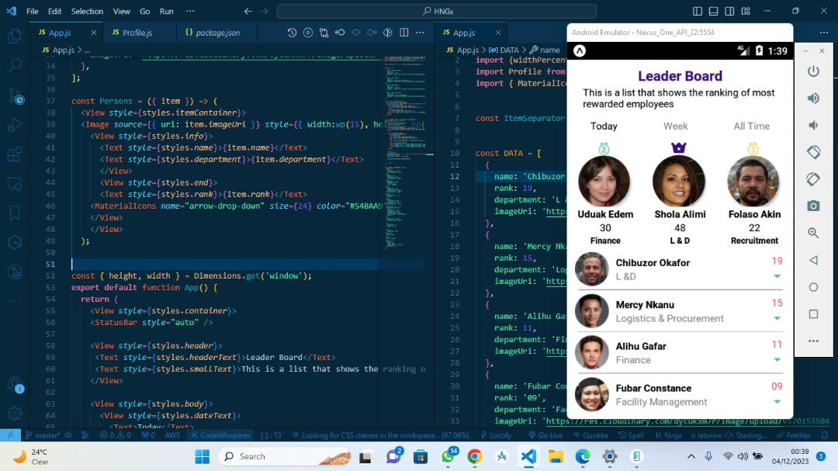Open the Accounts icon in activity bar

coord(15,384)
